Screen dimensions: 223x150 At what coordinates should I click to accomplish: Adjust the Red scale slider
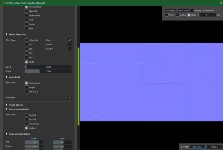[34, 142]
